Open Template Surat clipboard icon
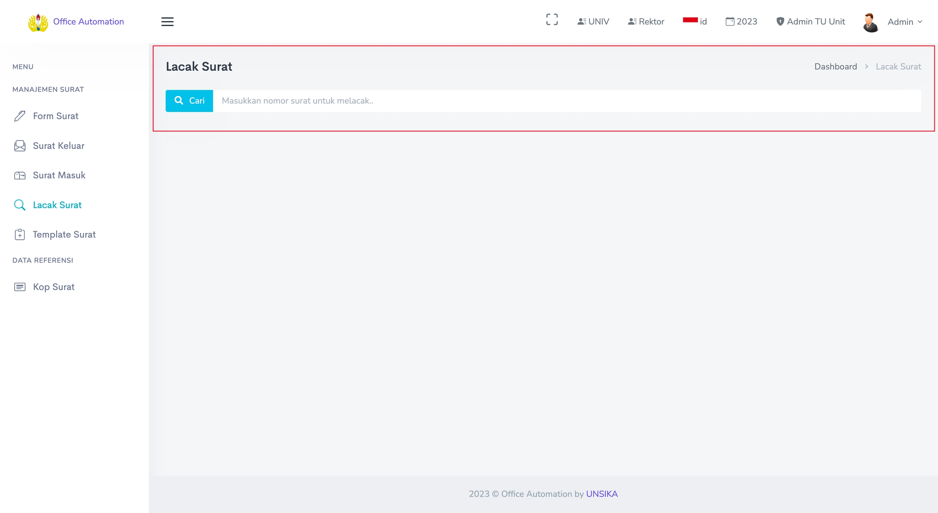 click(20, 235)
